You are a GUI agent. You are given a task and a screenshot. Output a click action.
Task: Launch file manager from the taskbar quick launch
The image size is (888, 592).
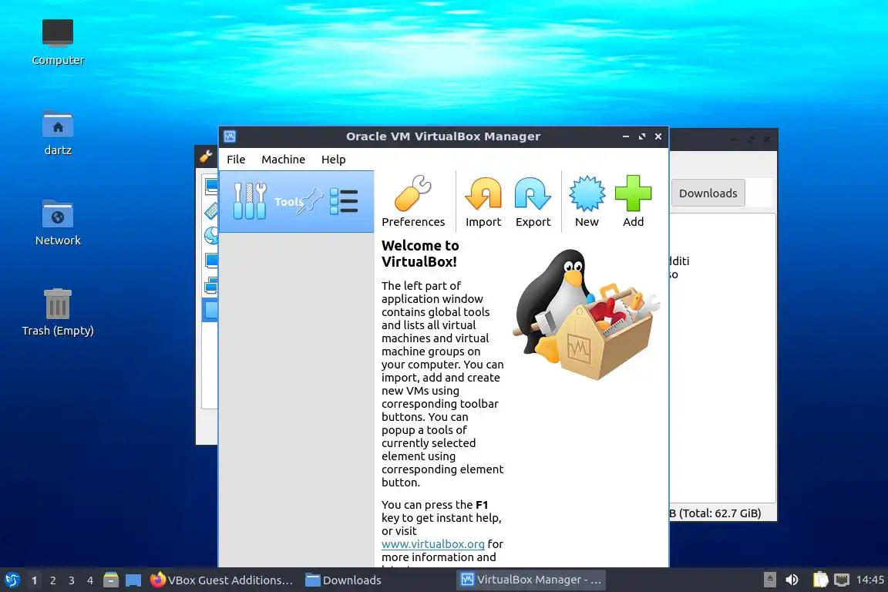click(x=111, y=580)
